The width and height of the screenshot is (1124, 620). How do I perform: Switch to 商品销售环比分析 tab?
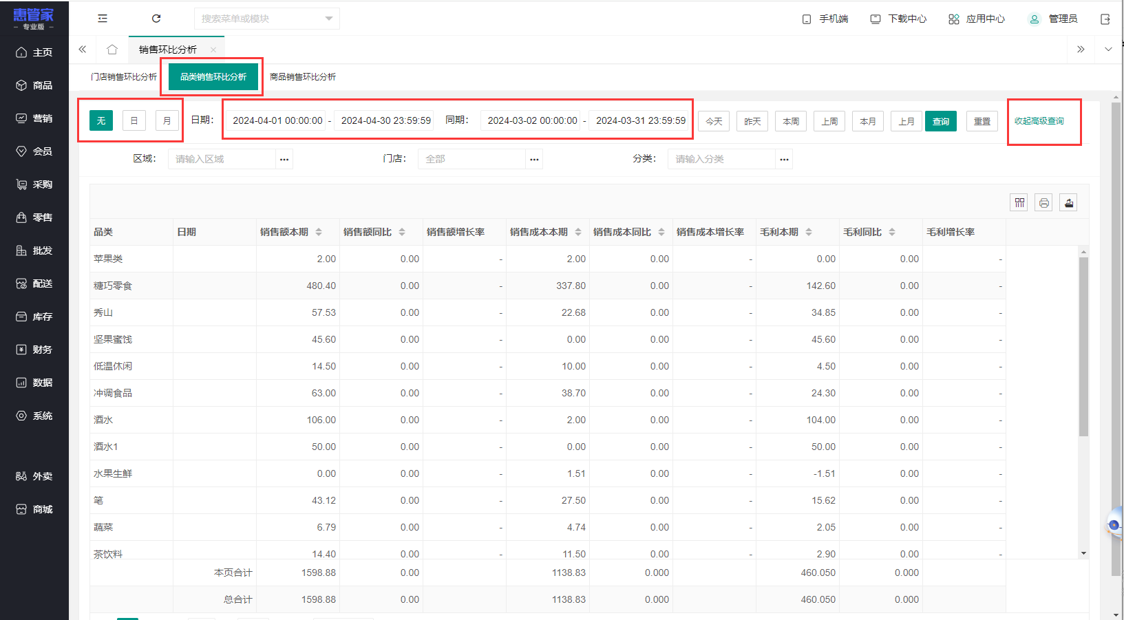(303, 77)
